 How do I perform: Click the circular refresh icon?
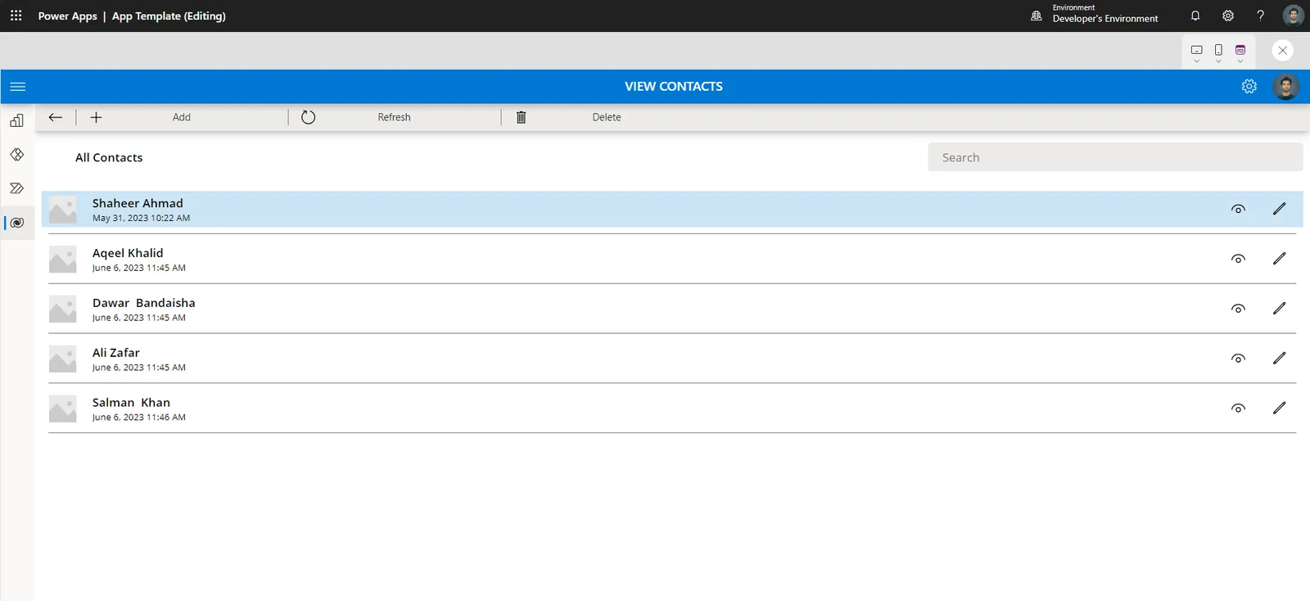[308, 117]
